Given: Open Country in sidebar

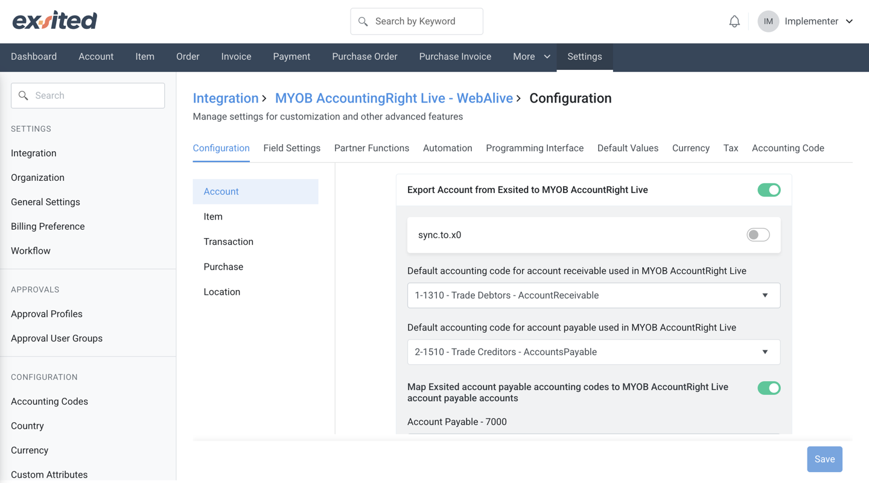Looking at the screenshot, I should pyautogui.click(x=27, y=426).
